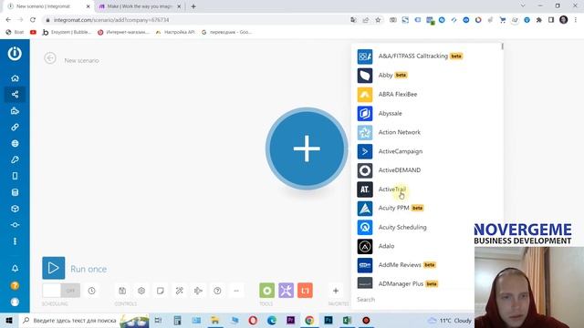
Task: Switch to New scenario Integromat tab
Action: (x=48, y=6)
